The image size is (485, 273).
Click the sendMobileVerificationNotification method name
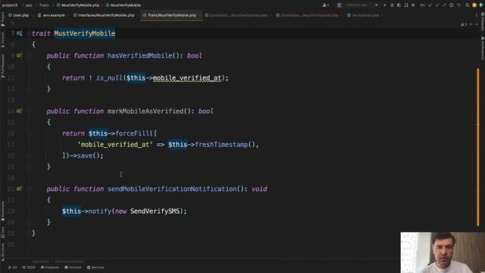pyautogui.click(x=172, y=189)
